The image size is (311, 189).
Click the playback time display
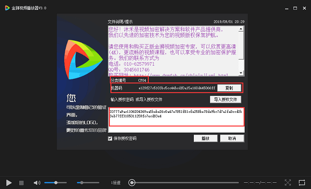click(260, 183)
